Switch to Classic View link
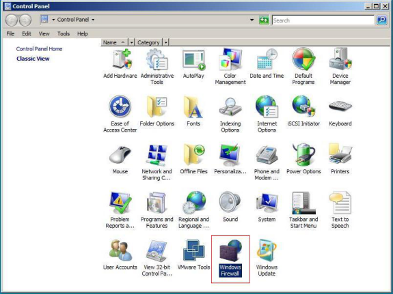 coord(33,59)
